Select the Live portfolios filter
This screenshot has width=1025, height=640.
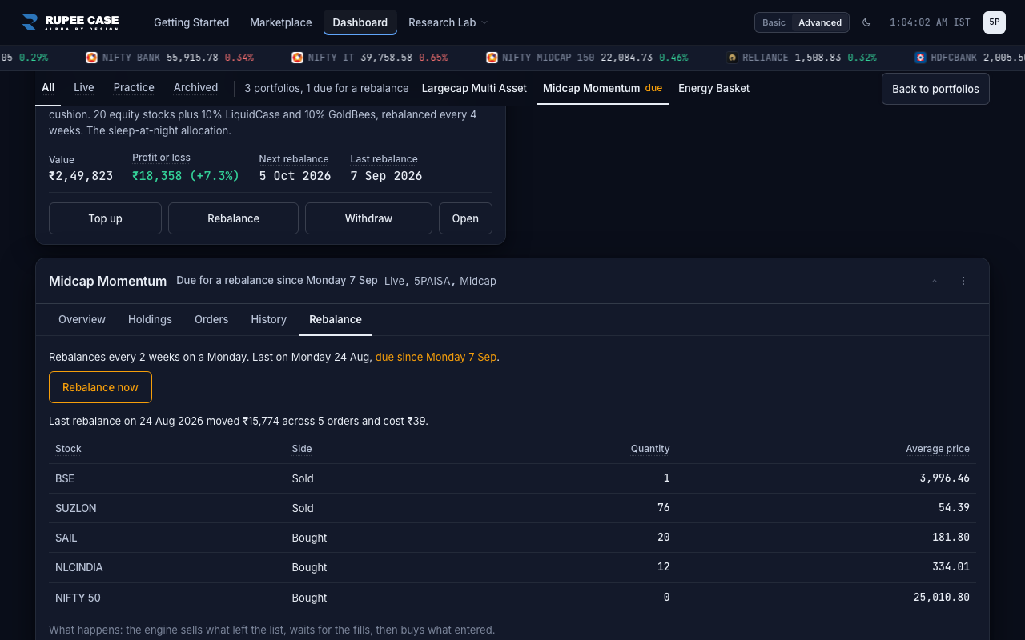point(84,88)
